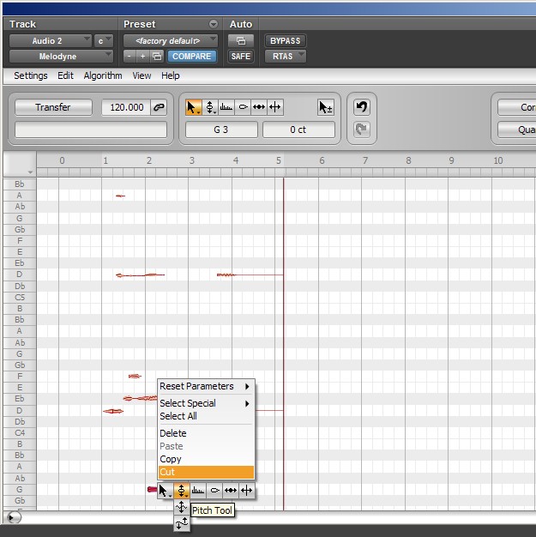Select the note blob on the D4 row
The image size is (536, 537).
[x=113, y=411]
